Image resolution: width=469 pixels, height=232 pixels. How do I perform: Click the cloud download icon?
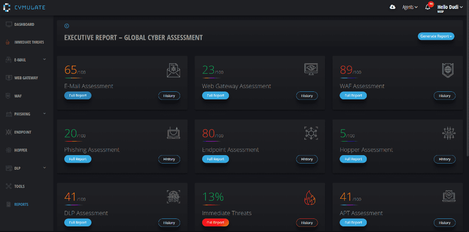(393, 7)
